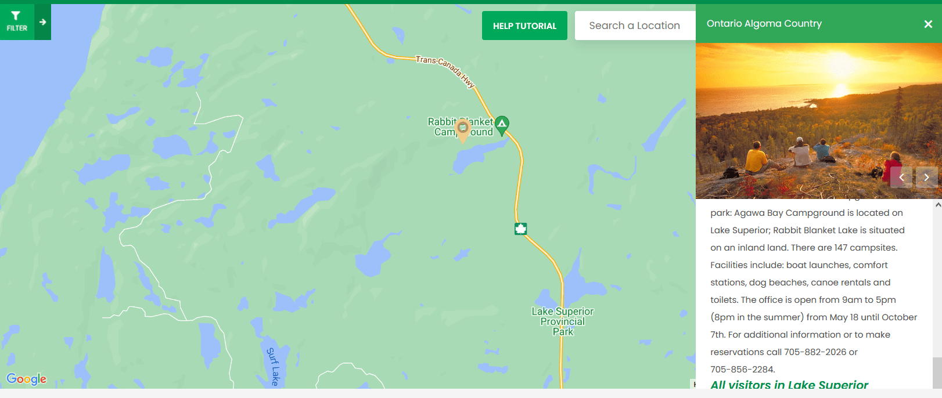Image resolution: width=942 pixels, height=398 pixels.
Task: Click the Trans-Canada Hwy road label
Action: coord(445,71)
